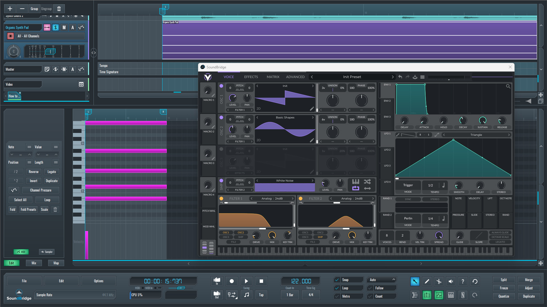Open the Count-In 1 Bar selector
The width and height of the screenshot is (547, 307).
(290, 295)
